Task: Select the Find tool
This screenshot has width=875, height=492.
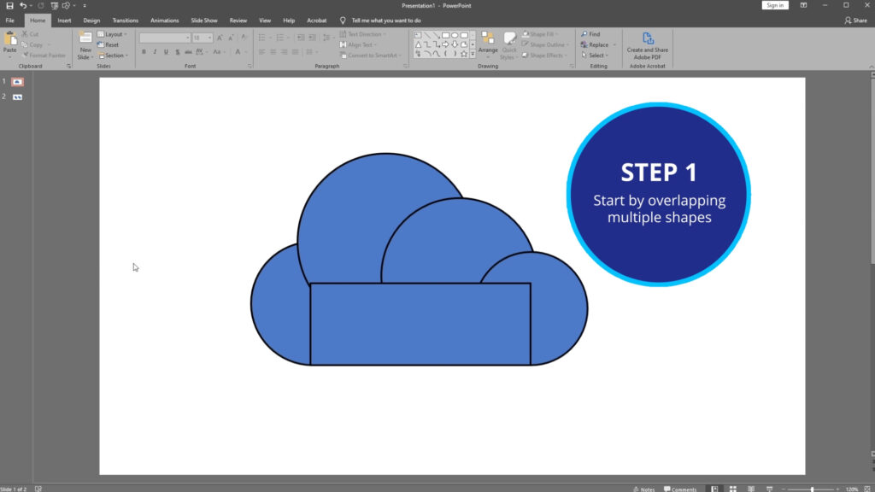Action: (590, 34)
